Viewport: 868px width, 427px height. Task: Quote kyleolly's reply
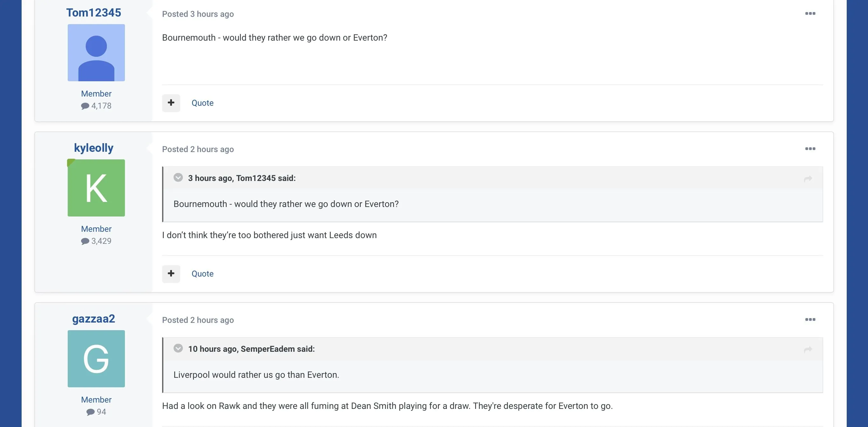click(x=202, y=274)
